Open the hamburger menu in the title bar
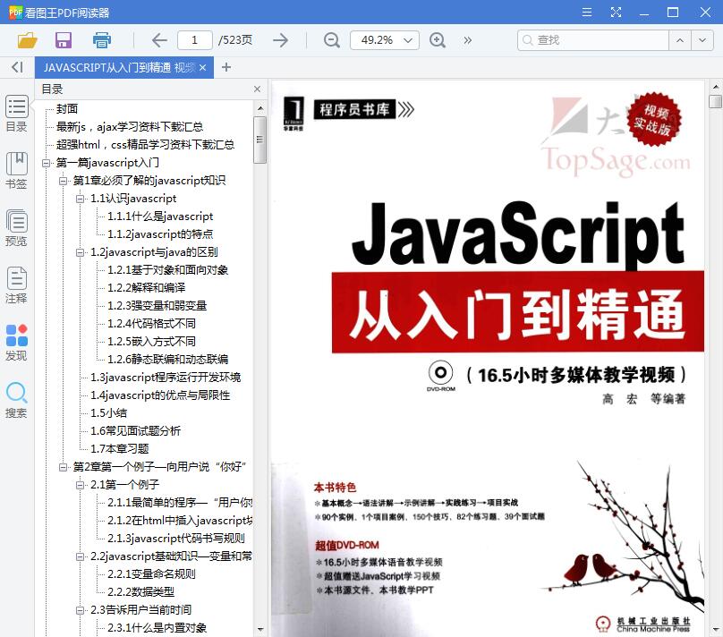Image resolution: width=723 pixels, height=637 pixels. 586,12
